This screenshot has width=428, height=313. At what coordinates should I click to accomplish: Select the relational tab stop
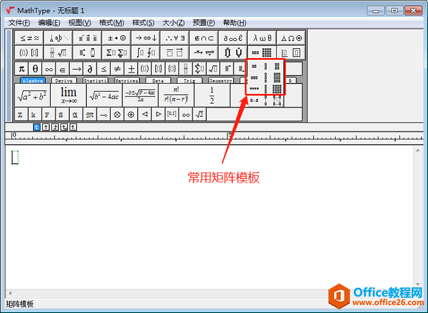64,128
